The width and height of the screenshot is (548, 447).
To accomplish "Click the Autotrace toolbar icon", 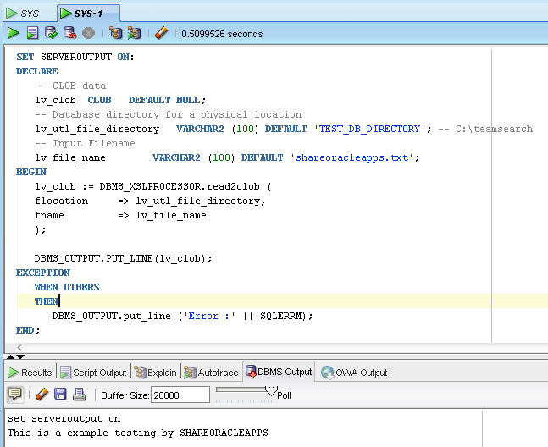I will 134,33.
